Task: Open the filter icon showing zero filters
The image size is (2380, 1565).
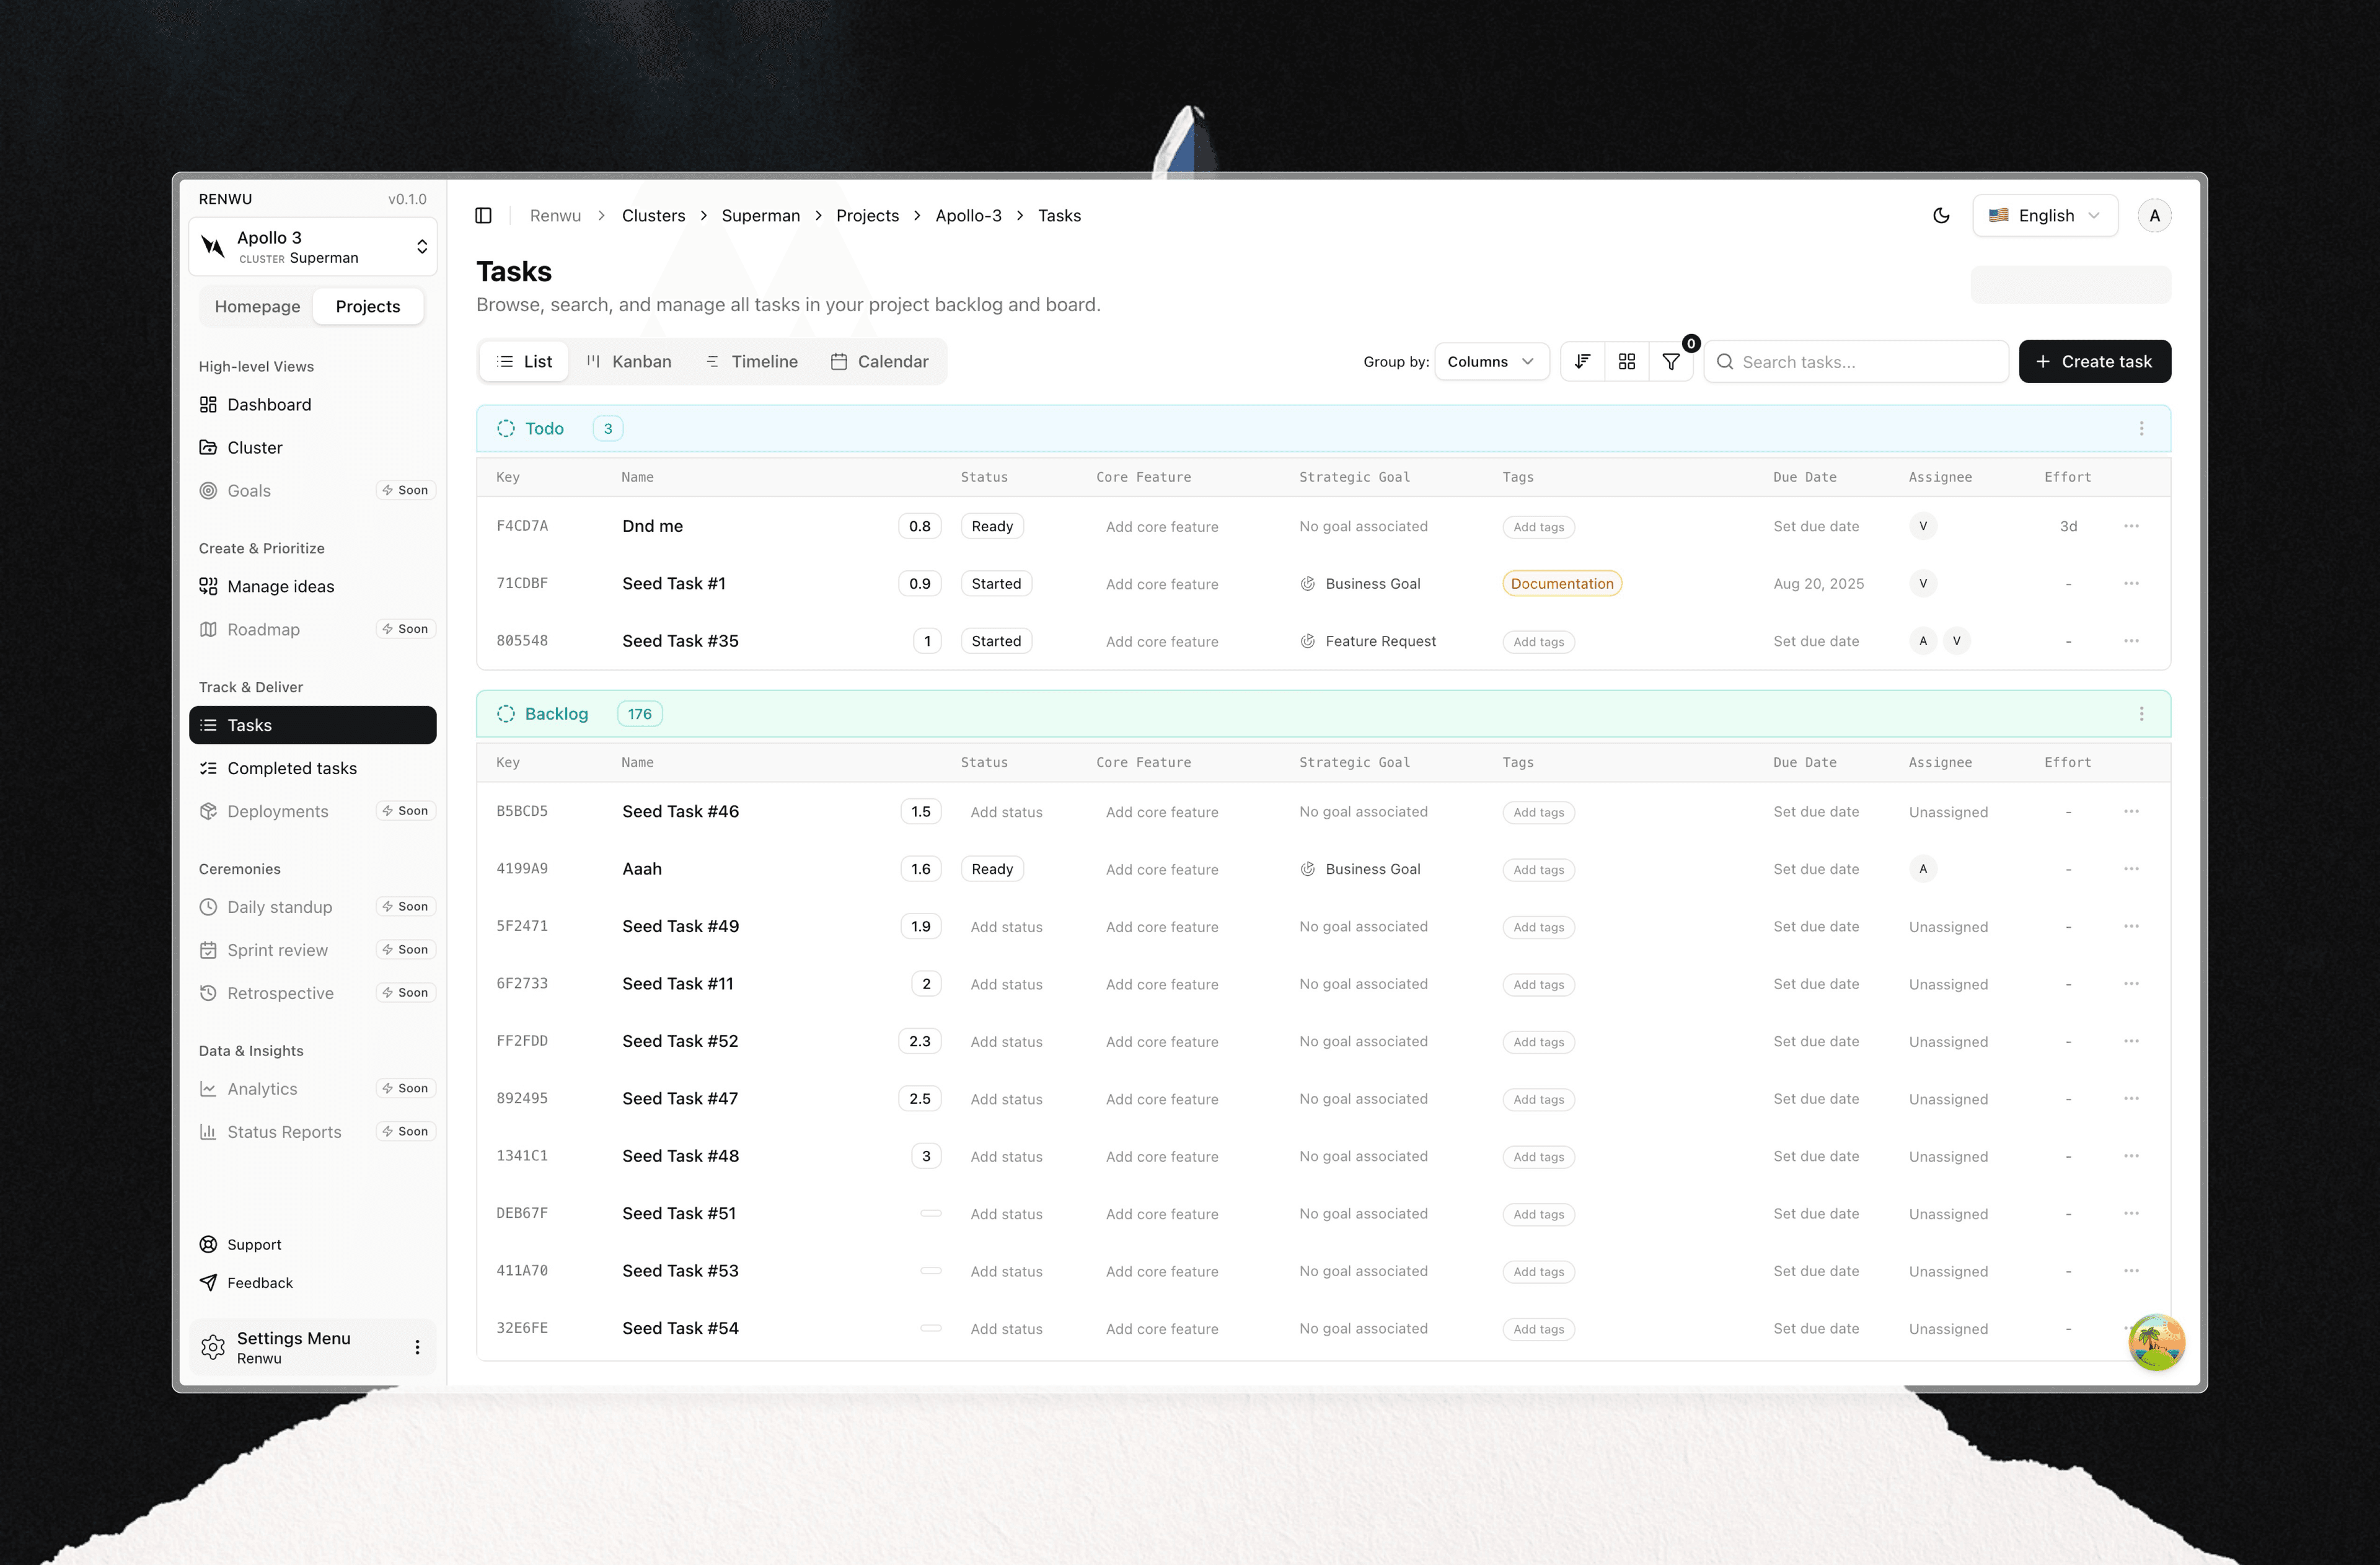Action: point(1671,361)
